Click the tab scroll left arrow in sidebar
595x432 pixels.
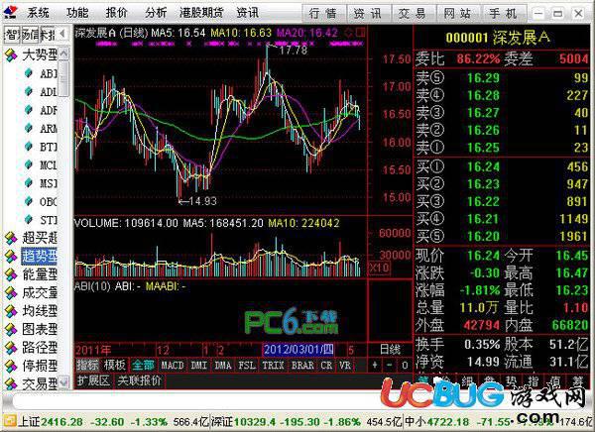tap(63, 34)
